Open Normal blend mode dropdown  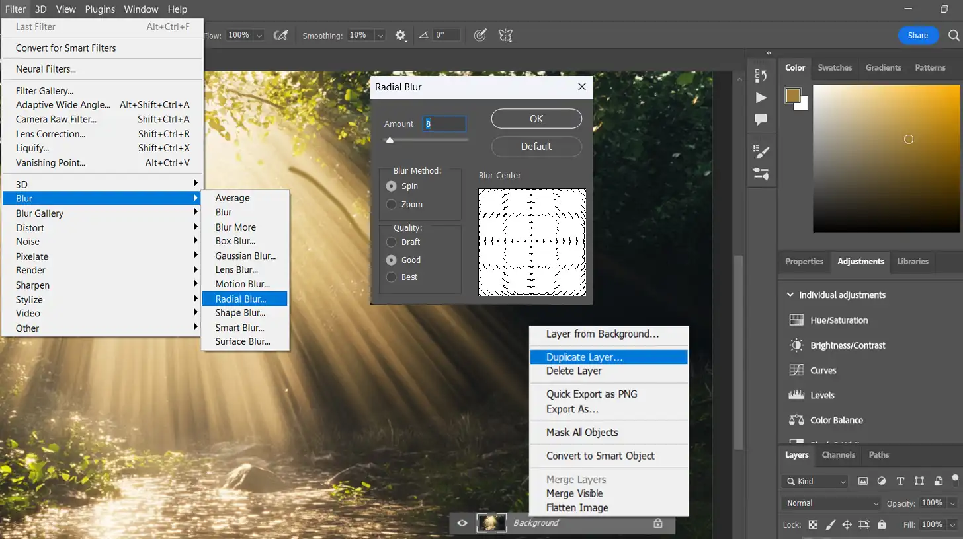(x=831, y=503)
